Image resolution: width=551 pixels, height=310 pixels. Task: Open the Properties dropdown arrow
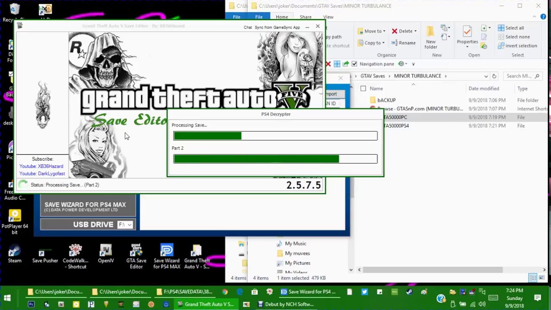point(467,46)
